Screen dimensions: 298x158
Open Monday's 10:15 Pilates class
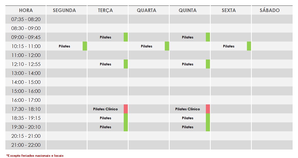coord(64,46)
